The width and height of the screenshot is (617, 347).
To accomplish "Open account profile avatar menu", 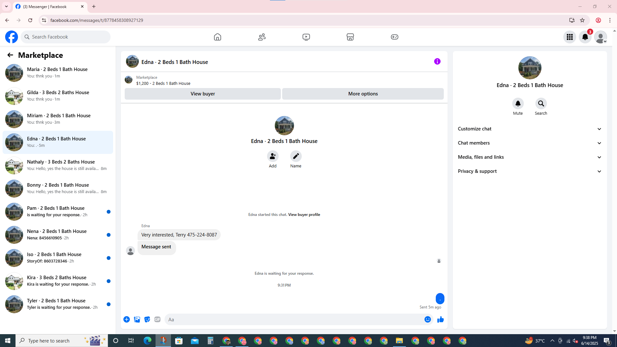I will coord(601,37).
